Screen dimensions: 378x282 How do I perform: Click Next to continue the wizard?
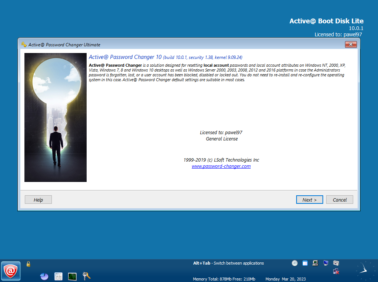pos(310,200)
